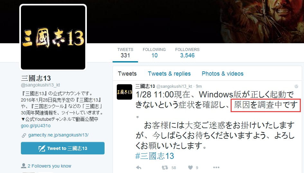This screenshot has height=173, width=304.
Task: Reply to the Windows版 tweet
Action: tap(139, 168)
